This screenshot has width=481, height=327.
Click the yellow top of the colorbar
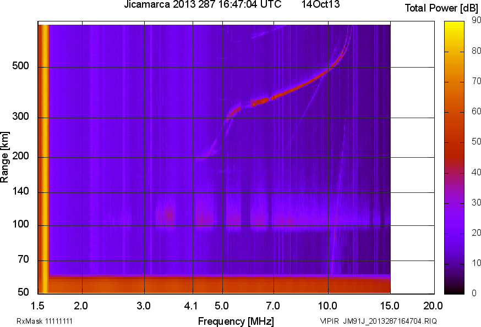point(454,25)
